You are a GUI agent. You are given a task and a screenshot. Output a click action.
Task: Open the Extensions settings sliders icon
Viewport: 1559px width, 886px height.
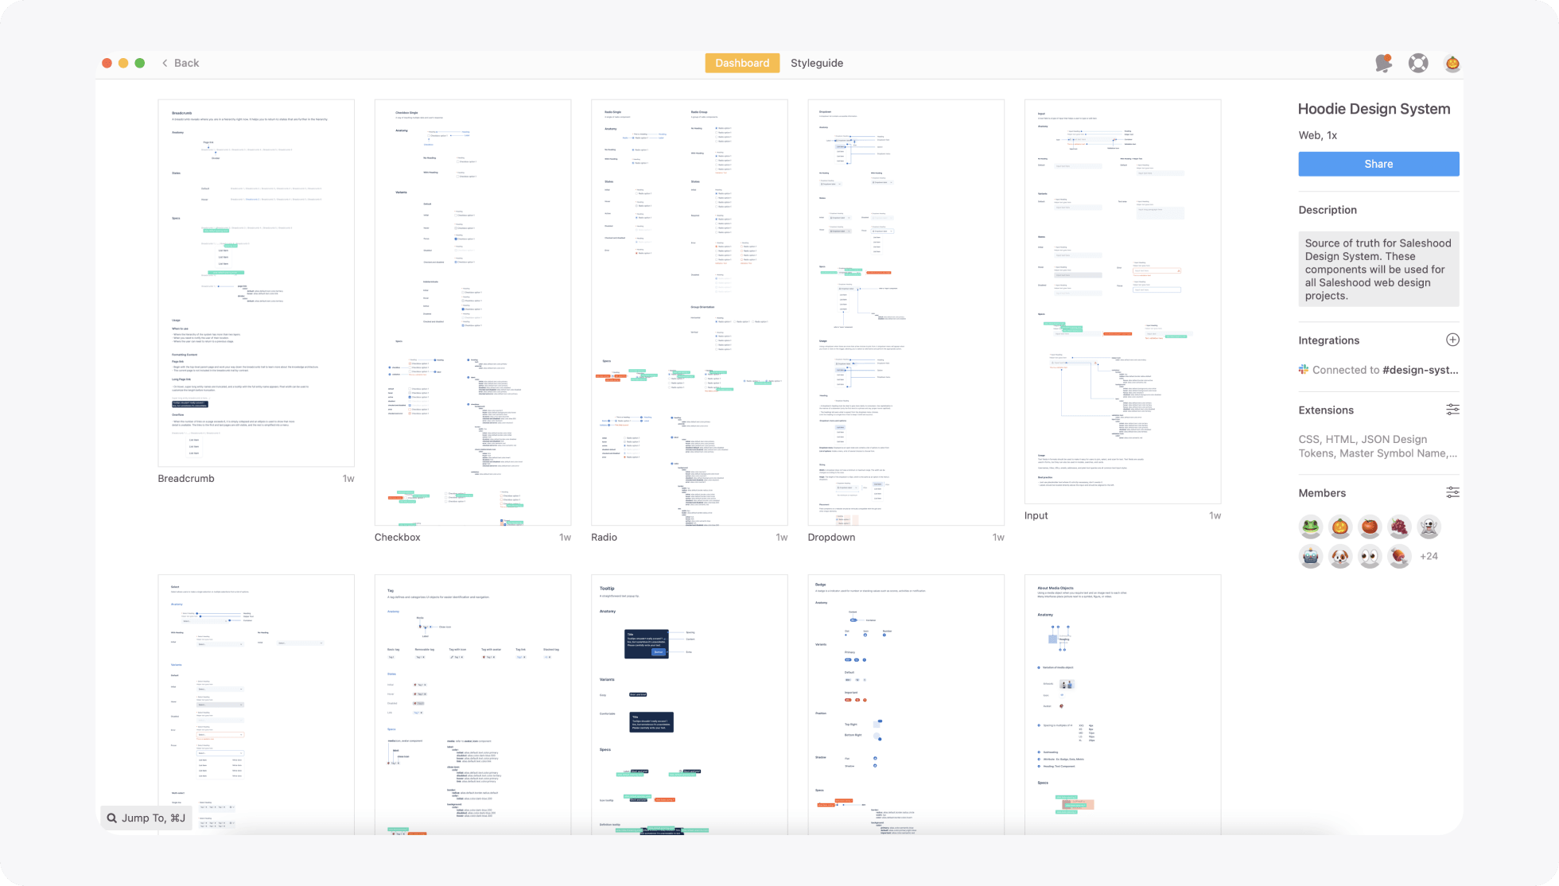click(1452, 410)
